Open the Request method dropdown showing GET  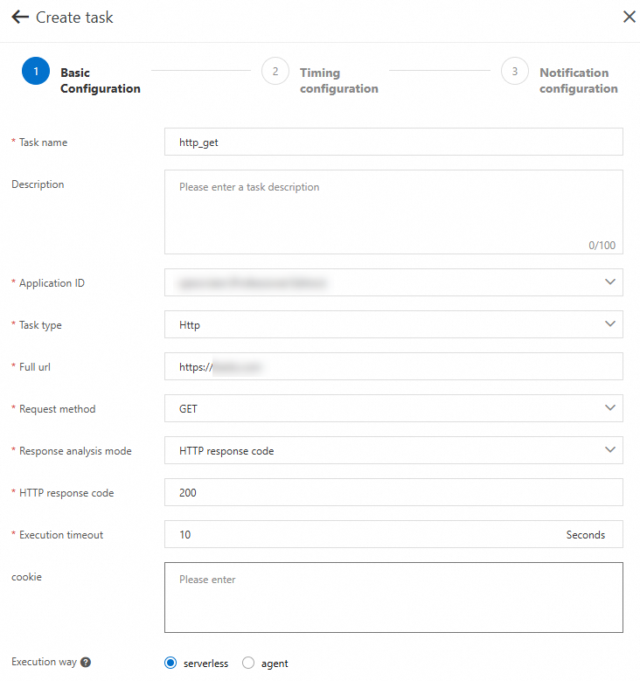(x=393, y=408)
